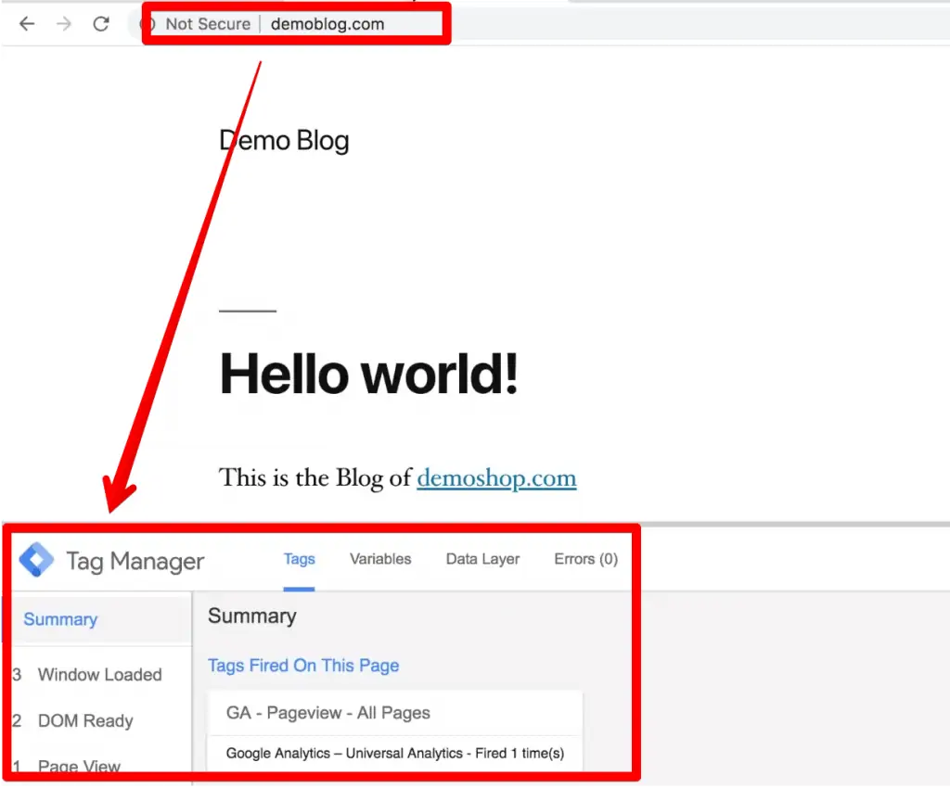Open site info icon next to Not Secure
Screen dimensions: 950x788
148,23
